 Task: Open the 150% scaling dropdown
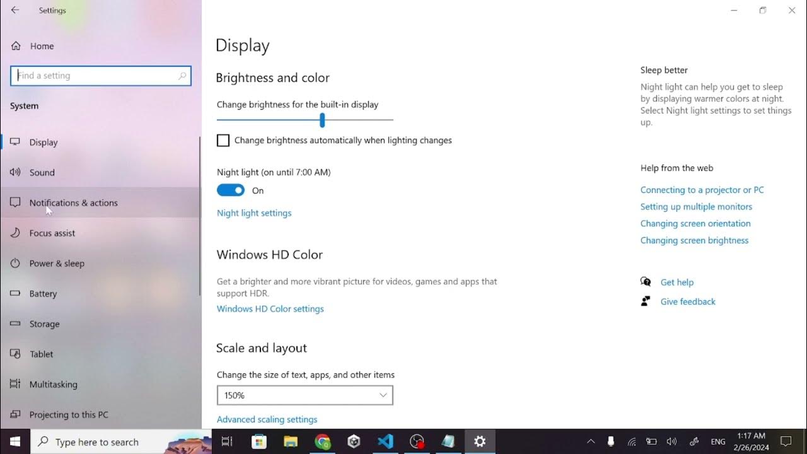[x=305, y=395]
